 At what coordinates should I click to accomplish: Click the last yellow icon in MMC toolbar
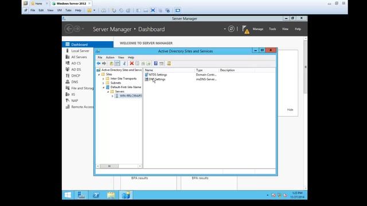click(169, 64)
